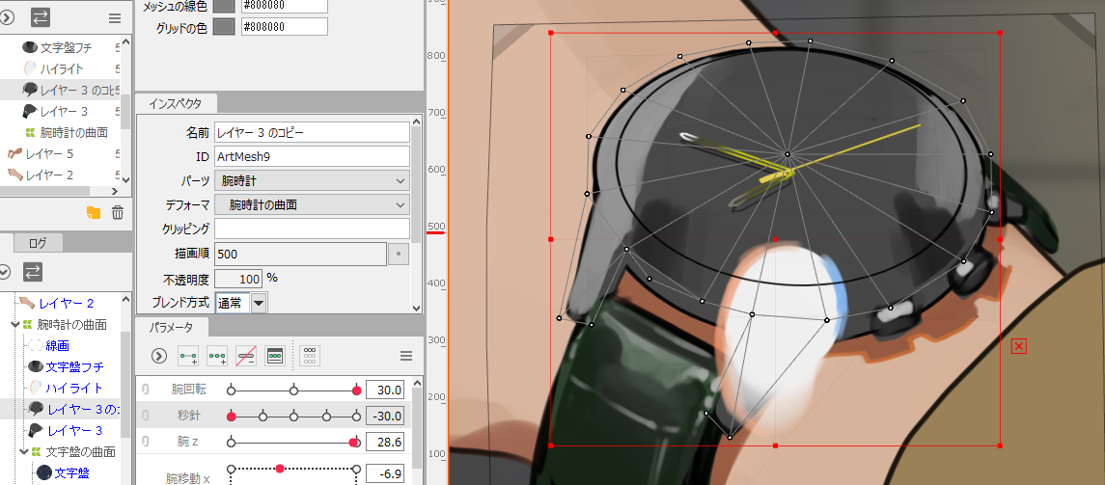Select blue 文字盤フチ in the deformer tree

(x=74, y=366)
